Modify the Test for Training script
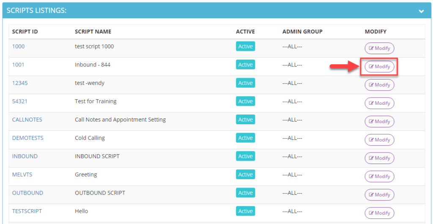The width and height of the screenshot is (433, 224). click(x=379, y=103)
